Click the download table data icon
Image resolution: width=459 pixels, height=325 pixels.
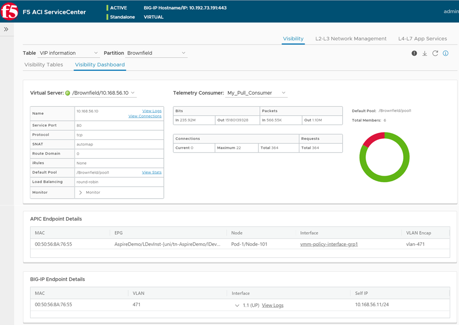point(425,53)
